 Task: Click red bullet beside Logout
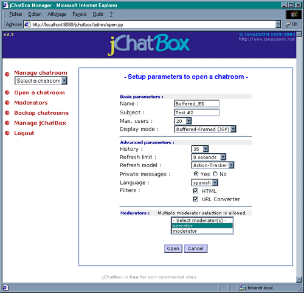point(7,133)
